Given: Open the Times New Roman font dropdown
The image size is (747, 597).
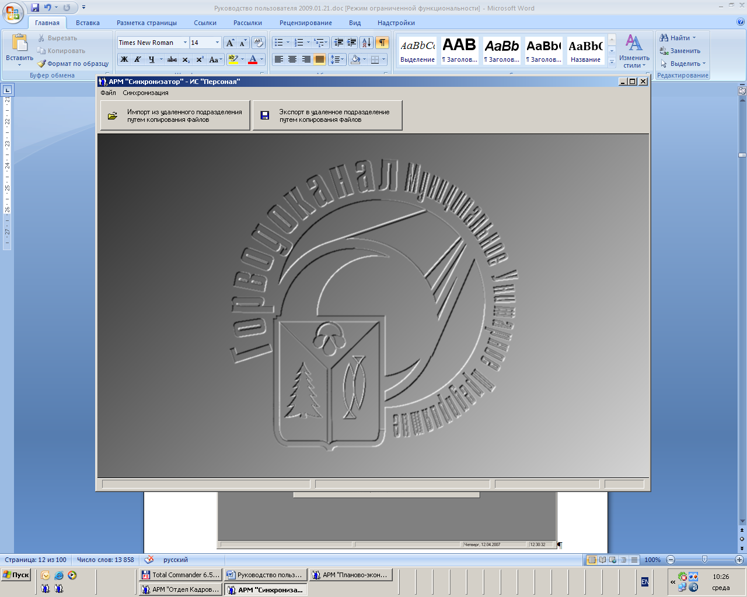Looking at the screenshot, I should pos(185,43).
